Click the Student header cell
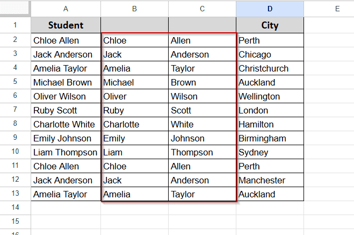The width and height of the screenshot is (354, 235). click(x=66, y=25)
